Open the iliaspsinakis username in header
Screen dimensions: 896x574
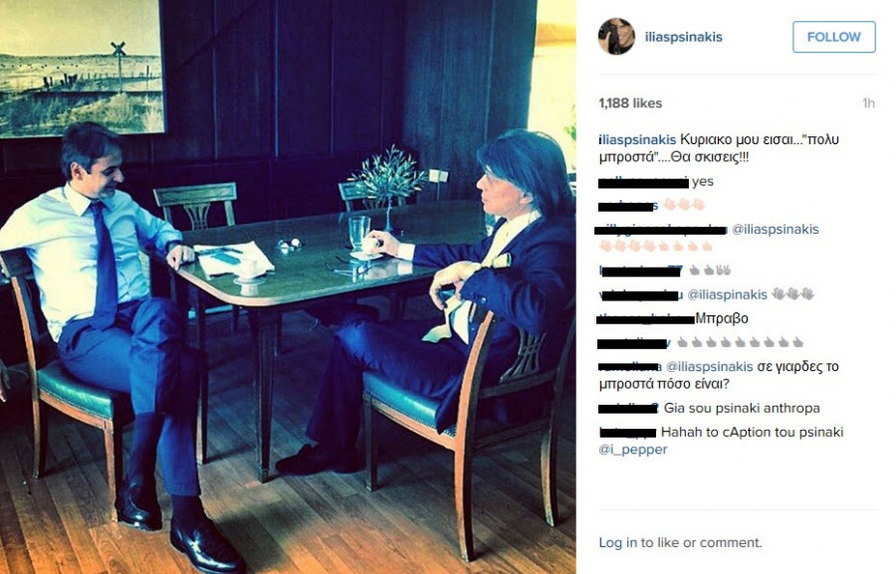pos(683,37)
